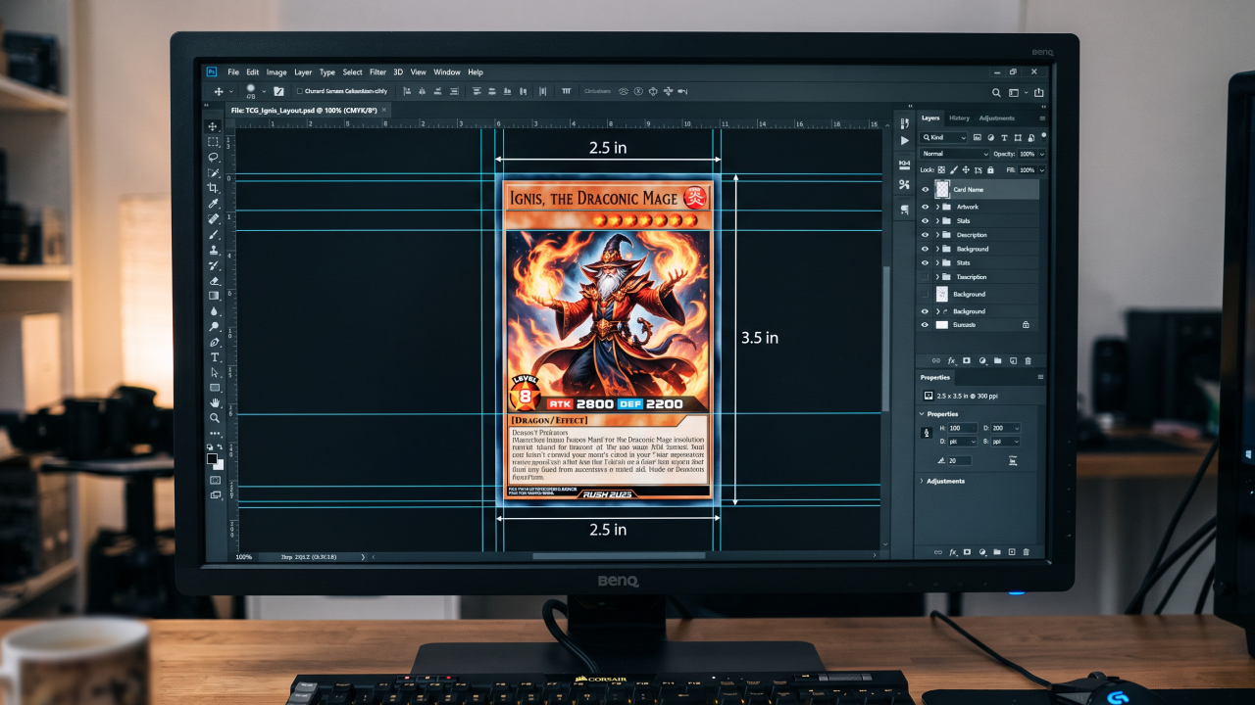Select the Lasso tool
The height and width of the screenshot is (705, 1255).
pos(213,158)
